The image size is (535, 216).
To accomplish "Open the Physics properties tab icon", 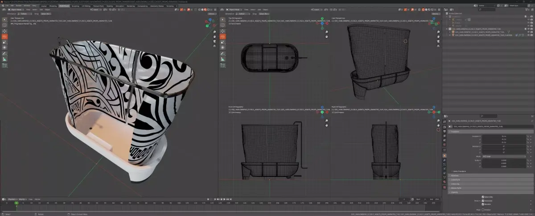I will click(444, 169).
